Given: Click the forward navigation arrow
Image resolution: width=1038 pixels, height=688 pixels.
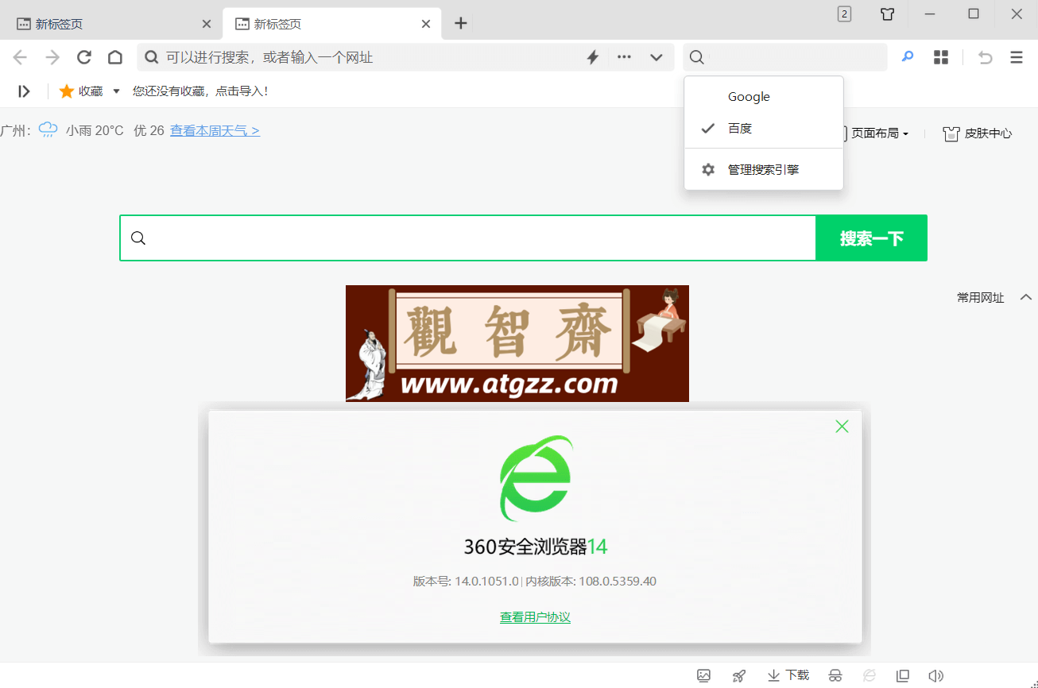Looking at the screenshot, I should [52, 57].
